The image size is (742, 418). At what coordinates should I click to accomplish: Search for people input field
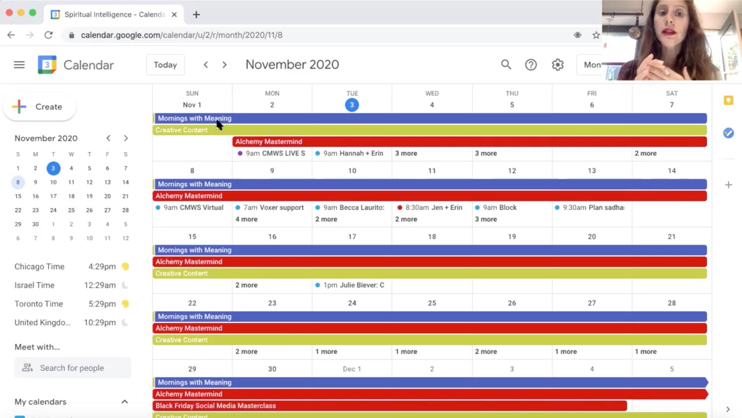tap(73, 368)
